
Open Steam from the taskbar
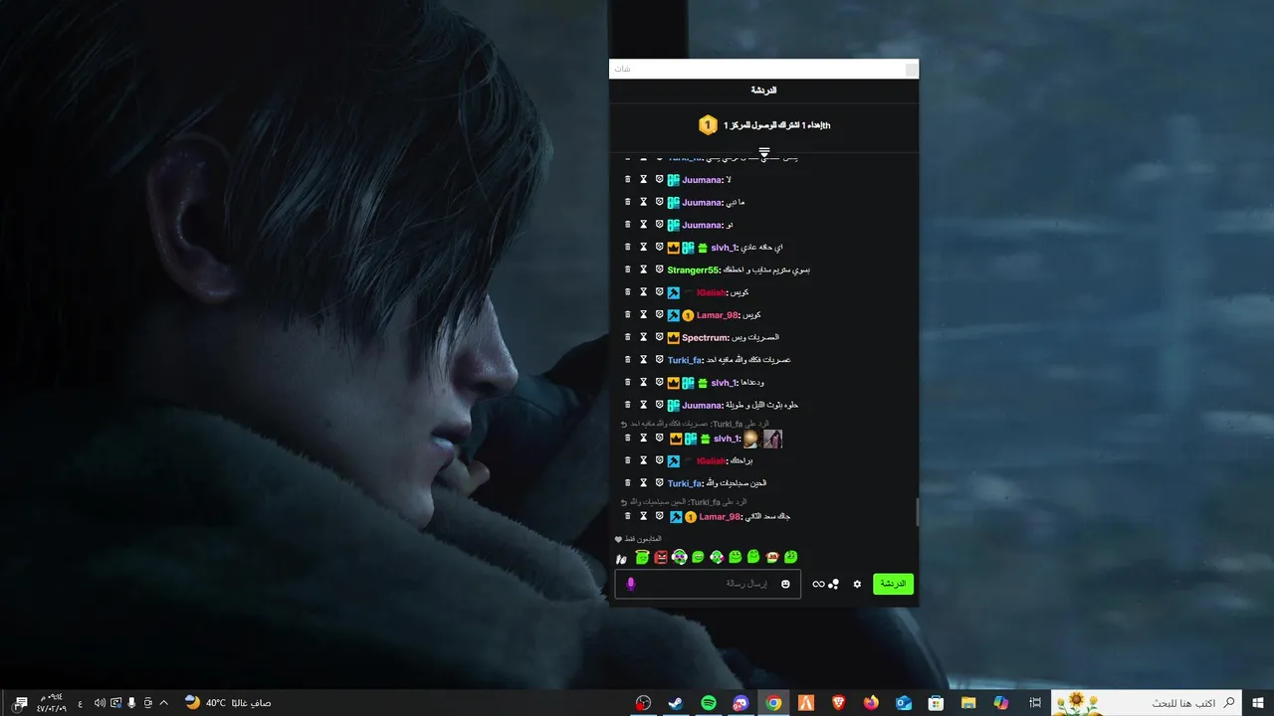[676, 703]
